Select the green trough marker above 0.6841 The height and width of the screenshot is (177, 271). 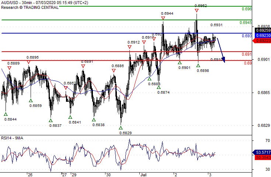(x=70, y=117)
